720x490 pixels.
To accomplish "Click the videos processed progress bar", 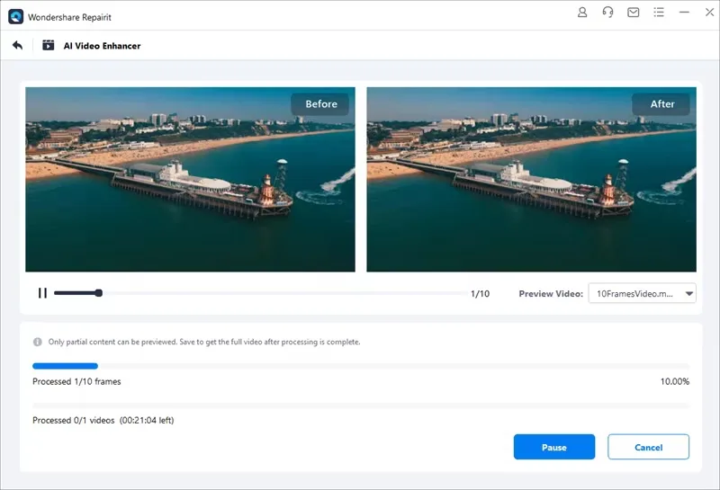I will 361,405.
